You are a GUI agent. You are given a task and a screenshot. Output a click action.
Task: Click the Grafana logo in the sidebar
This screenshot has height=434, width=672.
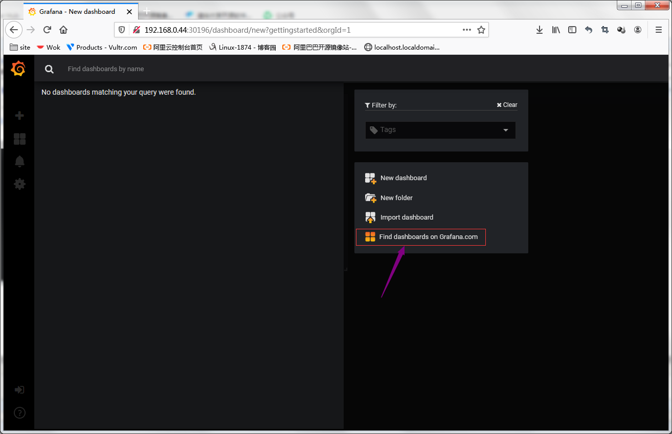tap(18, 68)
